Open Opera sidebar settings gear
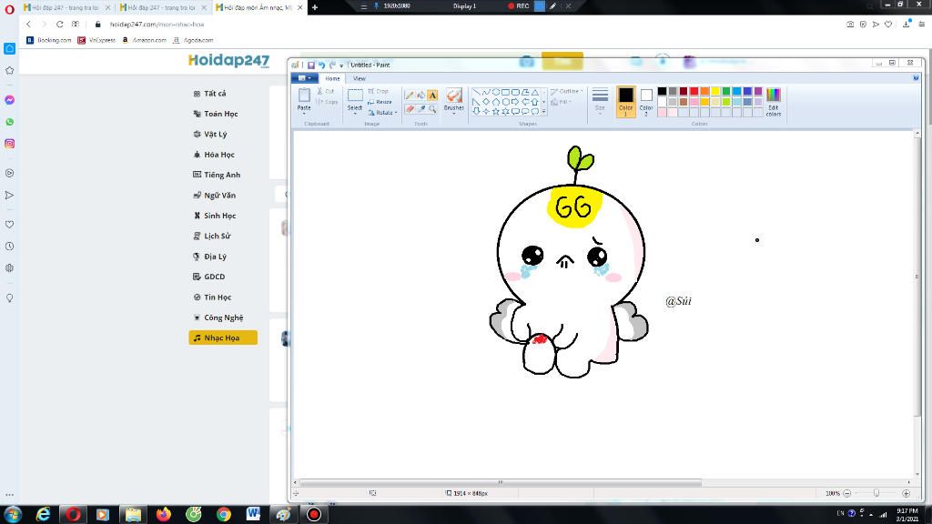The height and width of the screenshot is (524, 932). 9,268
